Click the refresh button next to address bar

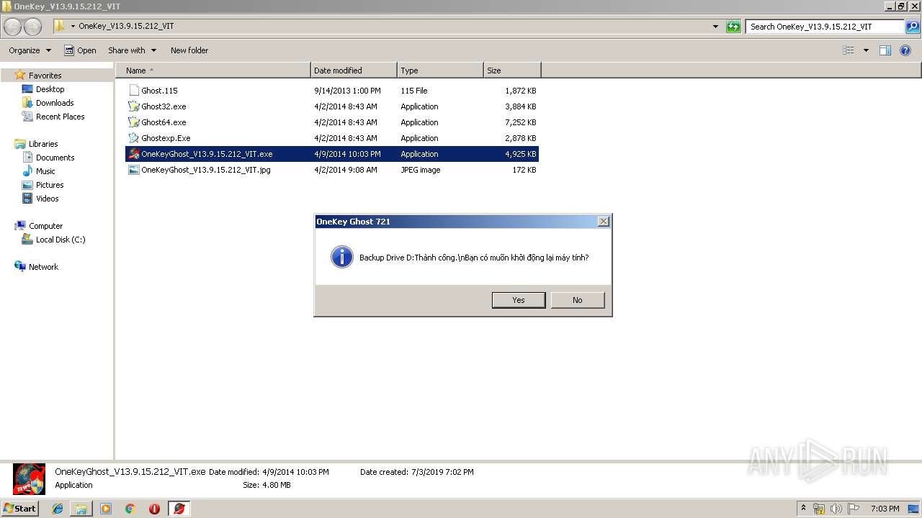pyautogui.click(x=733, y=27)
